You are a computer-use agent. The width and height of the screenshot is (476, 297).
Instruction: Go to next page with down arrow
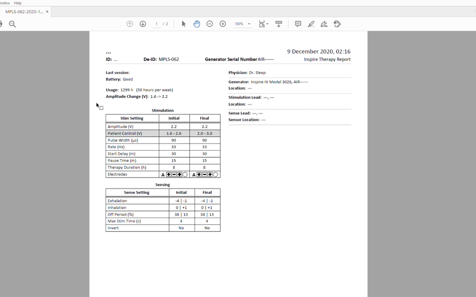(x=143, y=24)
